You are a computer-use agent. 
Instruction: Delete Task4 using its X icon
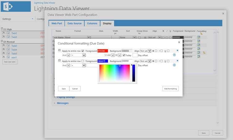(4, 49)
